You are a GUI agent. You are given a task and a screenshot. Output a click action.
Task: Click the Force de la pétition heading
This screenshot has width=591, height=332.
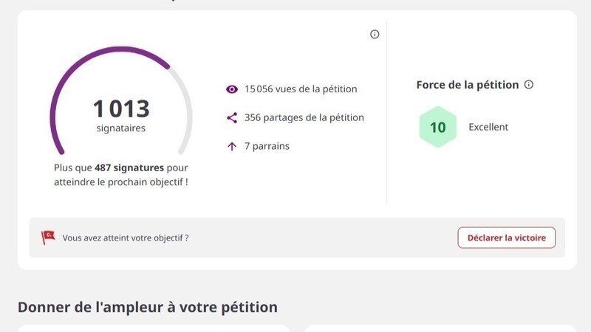click(468, 85)
